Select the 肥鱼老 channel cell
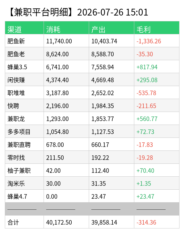184x233 pixels. (x=24, y=54)
